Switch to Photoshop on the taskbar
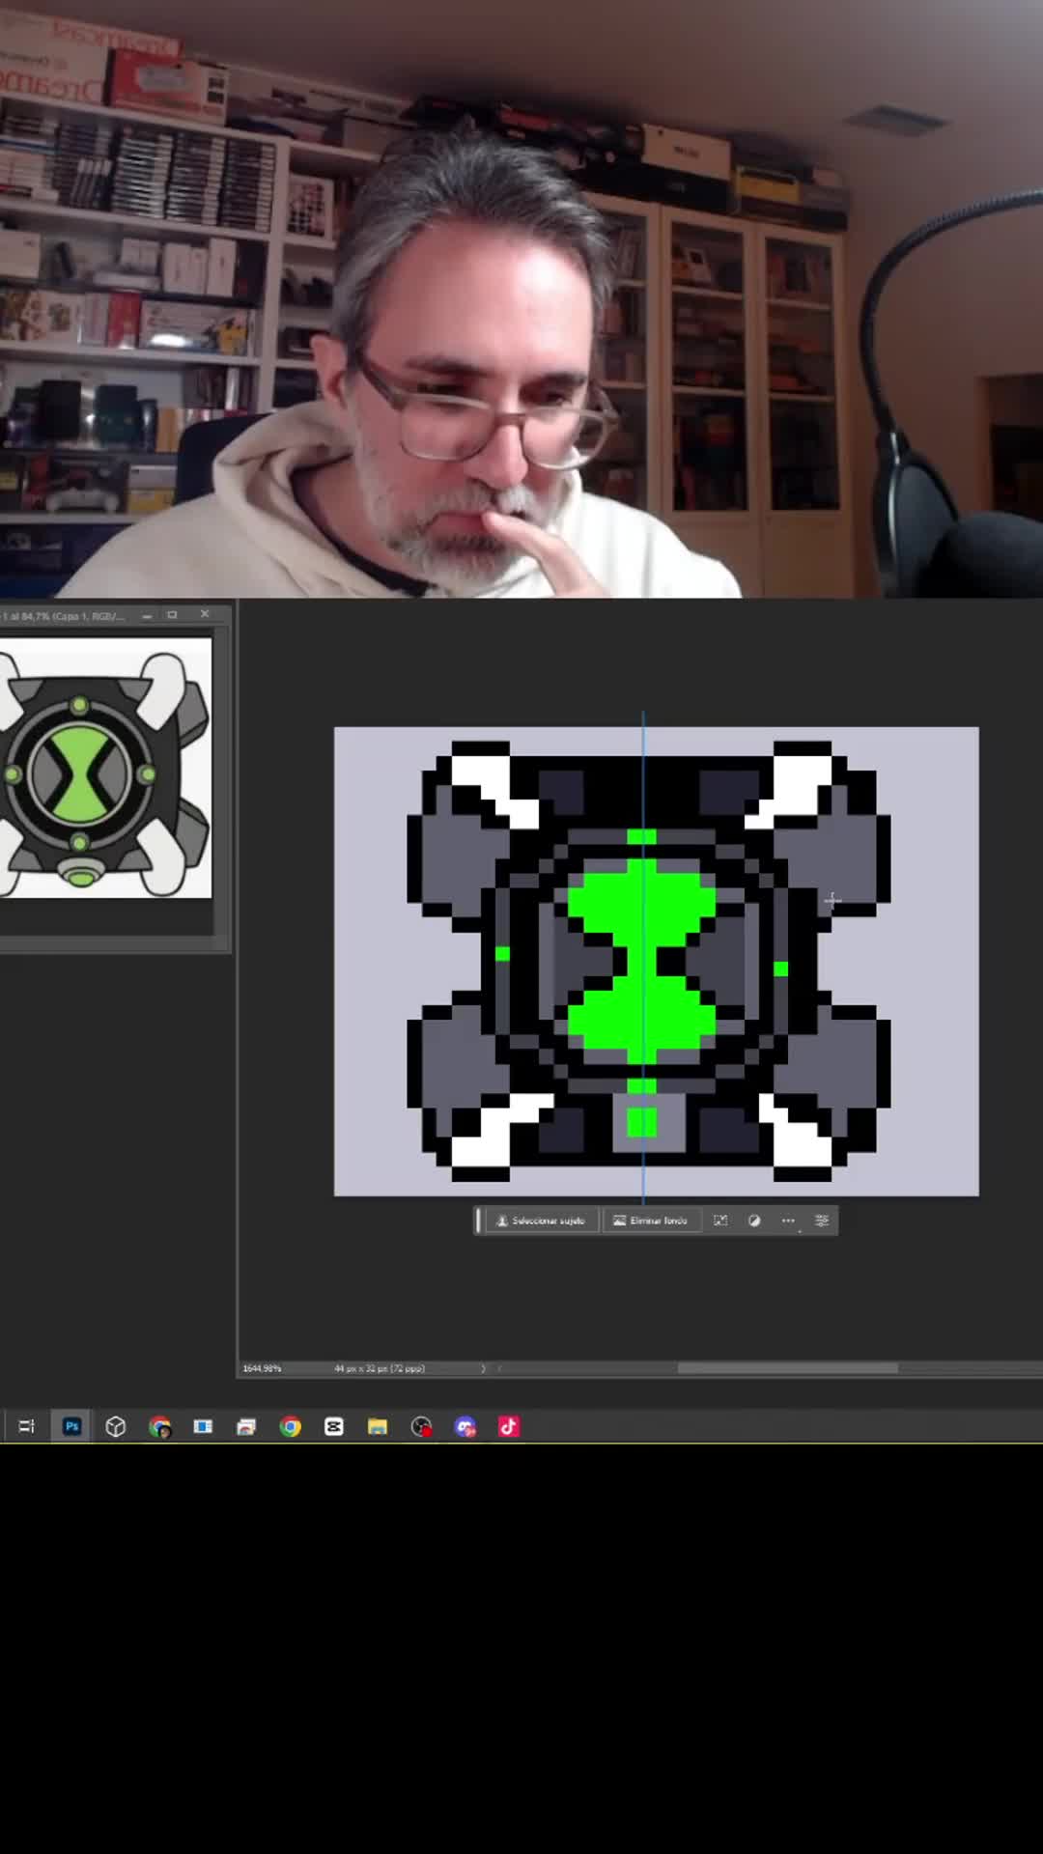This screenshot has height=1854, width=1043. (x=71, y=1426)
